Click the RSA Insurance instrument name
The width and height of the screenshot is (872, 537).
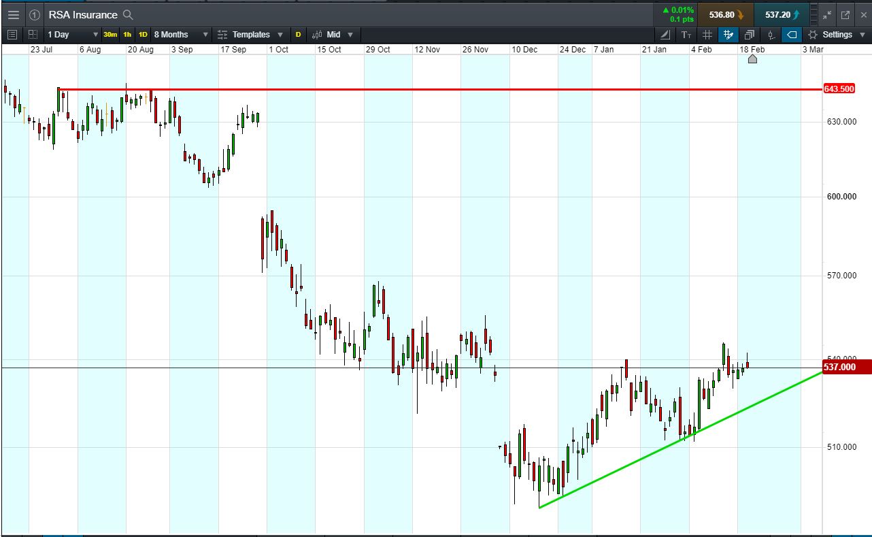click(83, 14)
